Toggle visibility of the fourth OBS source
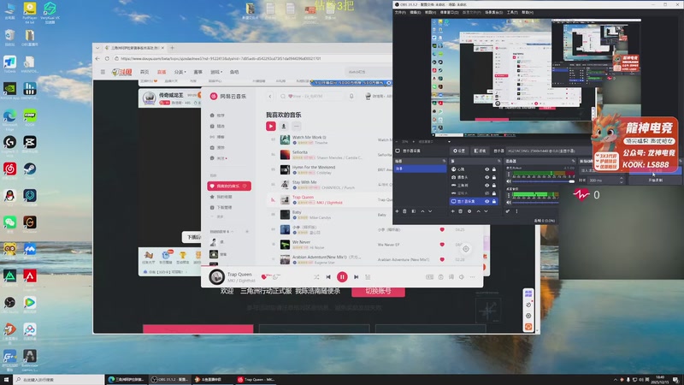The image size is (684, 385). click(x=486, y=193)
